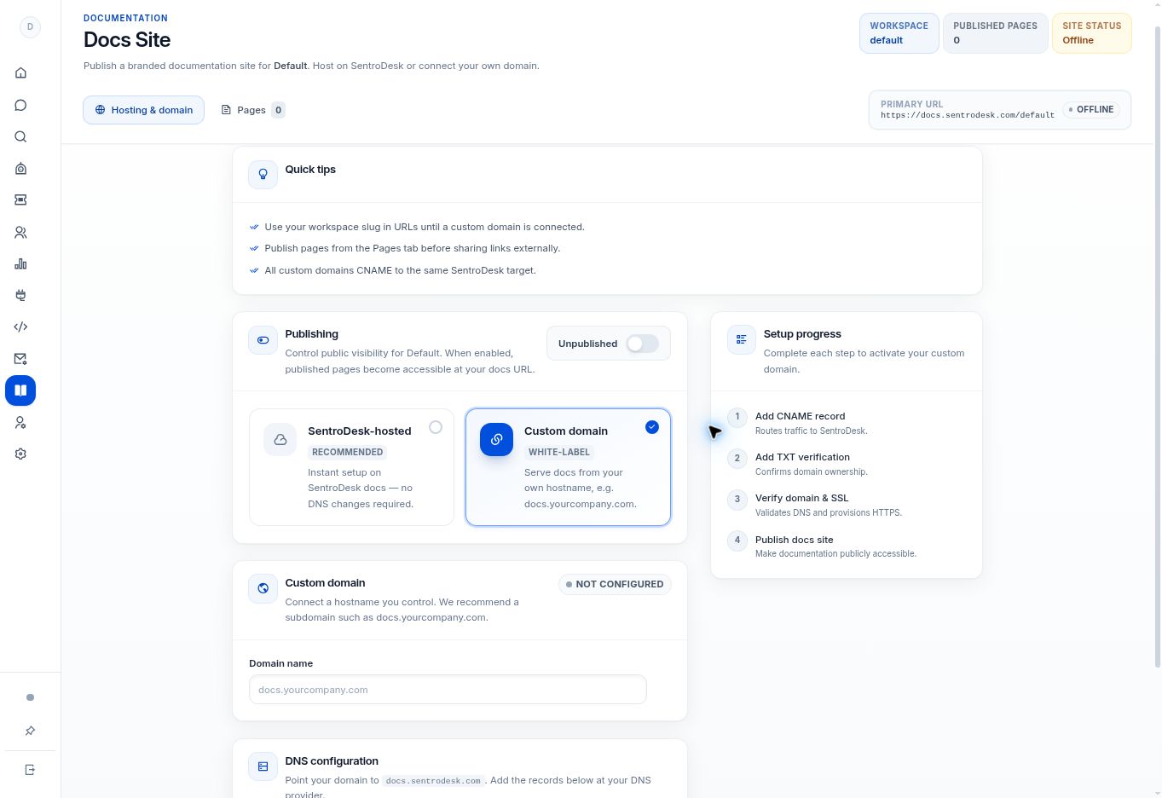This screenshot has height=798, width=1162.
Task: Open the bar chart analytics icon
Action: pos(20,263)
